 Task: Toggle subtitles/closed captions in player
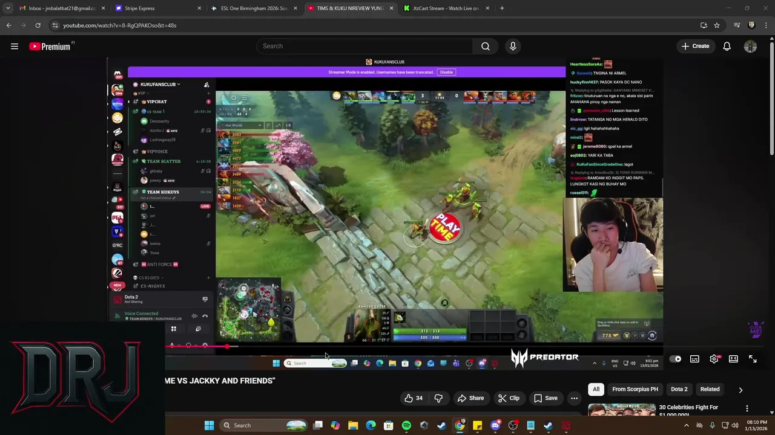694,359
